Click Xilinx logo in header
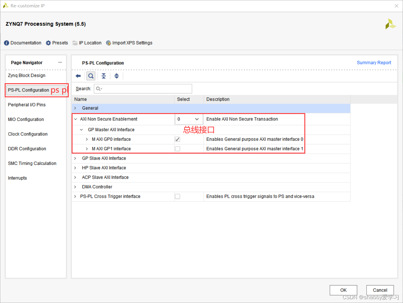Viewport: 403px width, 303px height. [x=390, y=24]
